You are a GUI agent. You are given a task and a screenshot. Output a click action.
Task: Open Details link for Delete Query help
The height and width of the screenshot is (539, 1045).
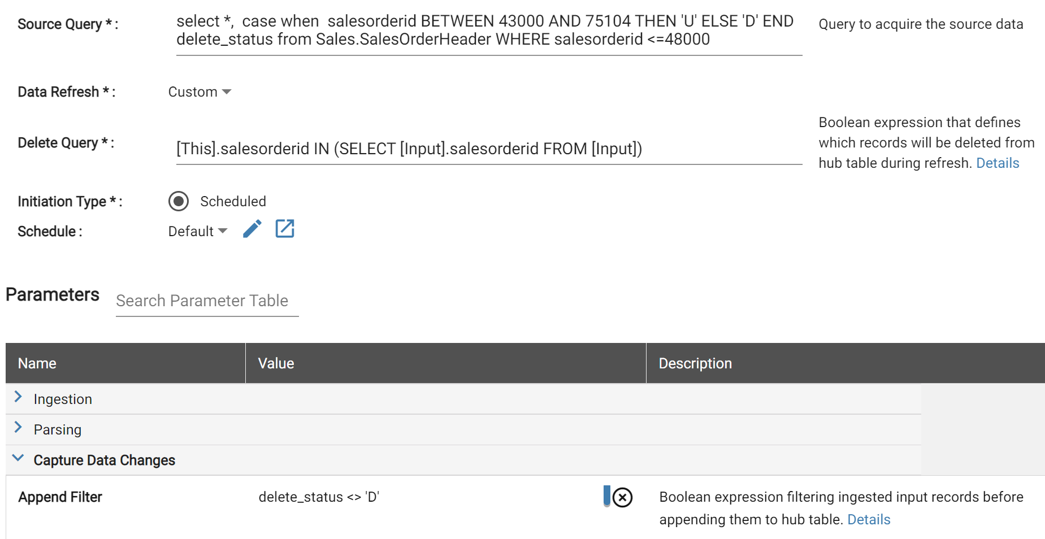click(x=998, y=163)
